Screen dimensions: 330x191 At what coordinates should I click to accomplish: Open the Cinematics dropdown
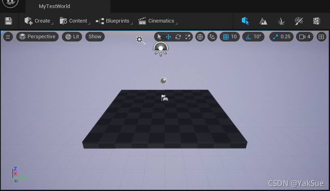tap(158, 21)
